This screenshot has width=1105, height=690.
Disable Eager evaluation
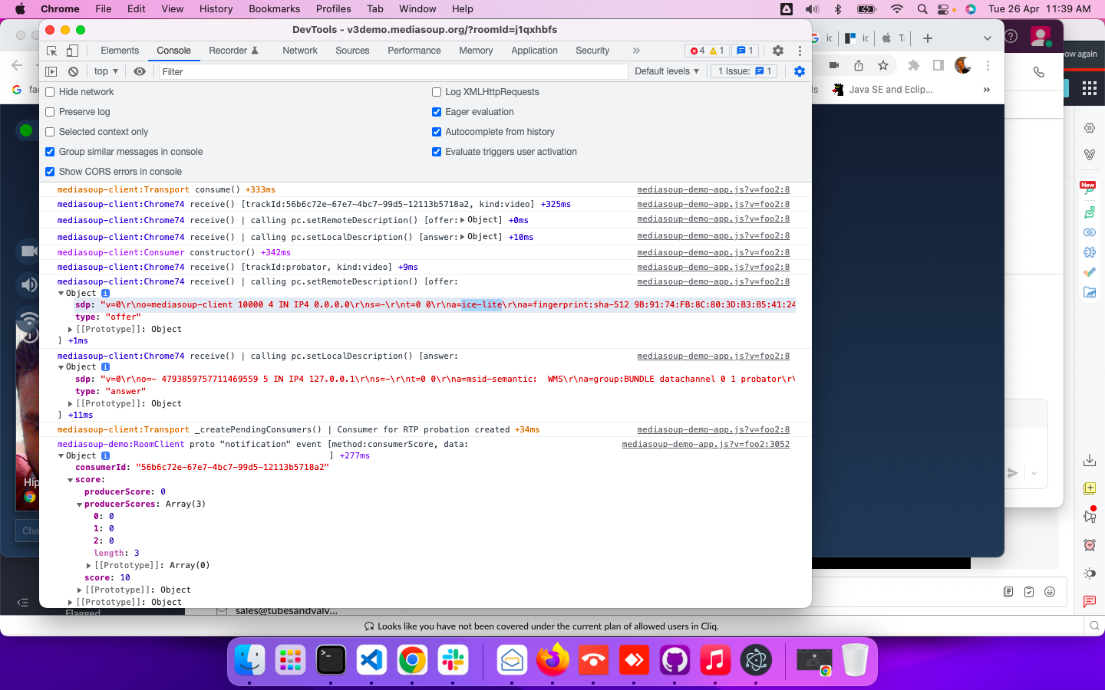(437, 111)
